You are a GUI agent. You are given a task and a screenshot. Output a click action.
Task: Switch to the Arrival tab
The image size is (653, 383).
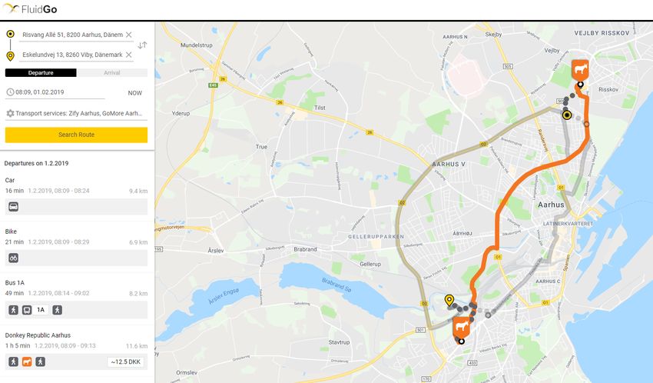tap(112, 73)
